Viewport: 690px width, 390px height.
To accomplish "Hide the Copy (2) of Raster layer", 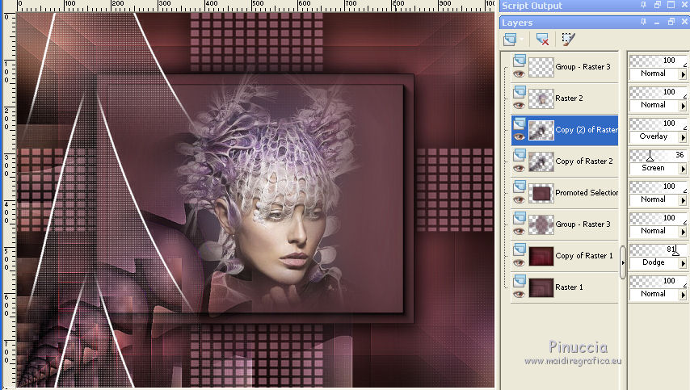I will point(520,137).
